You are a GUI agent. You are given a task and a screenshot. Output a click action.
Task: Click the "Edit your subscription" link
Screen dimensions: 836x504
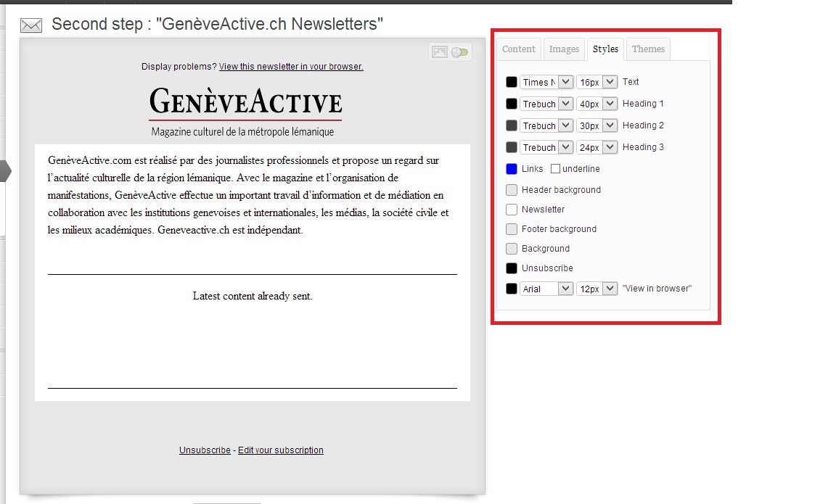[x=281, y=450]
